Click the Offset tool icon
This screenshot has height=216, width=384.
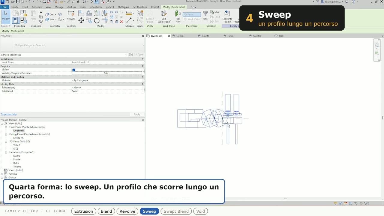(89, 13)
